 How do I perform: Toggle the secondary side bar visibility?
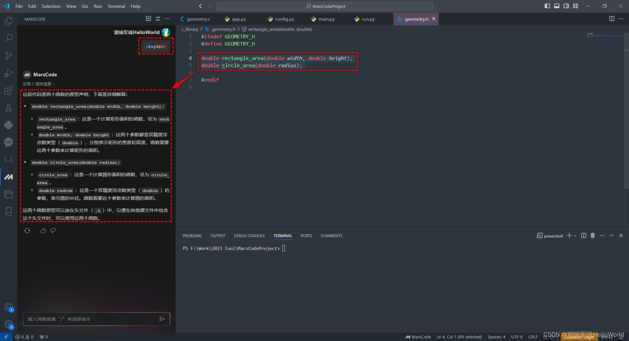(566, 6)
